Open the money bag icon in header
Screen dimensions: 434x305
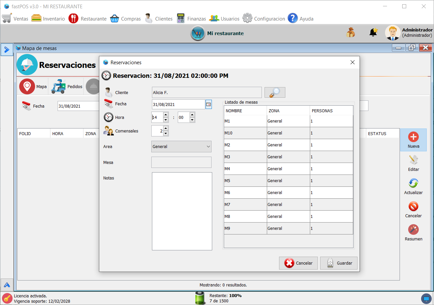click(x=351, y=32)
